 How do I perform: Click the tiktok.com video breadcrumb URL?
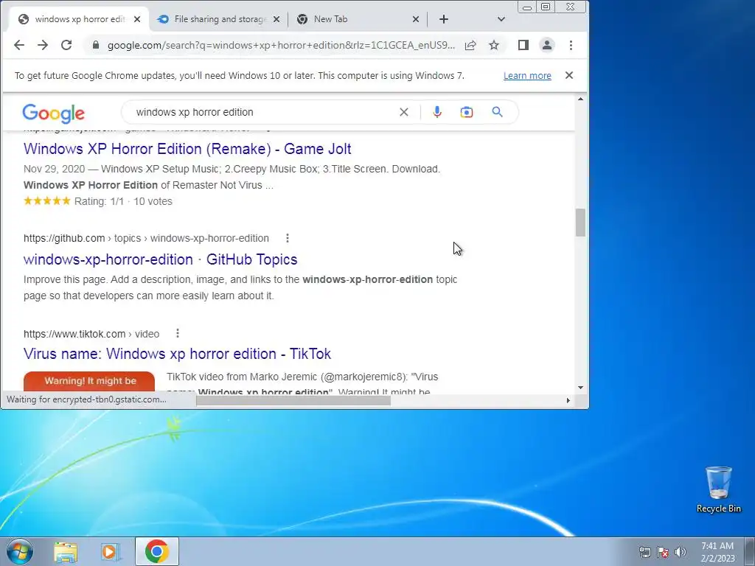pos(91,334)
